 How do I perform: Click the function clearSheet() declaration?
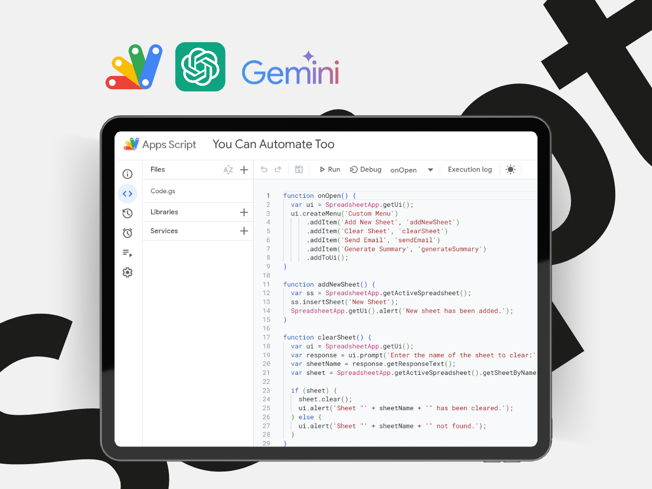[x=327, y=337]
